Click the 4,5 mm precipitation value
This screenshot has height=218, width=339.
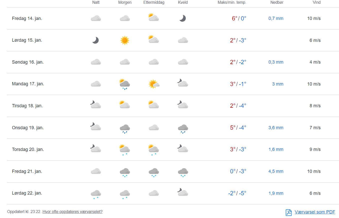pyautogui.click(x=276, y=171)
